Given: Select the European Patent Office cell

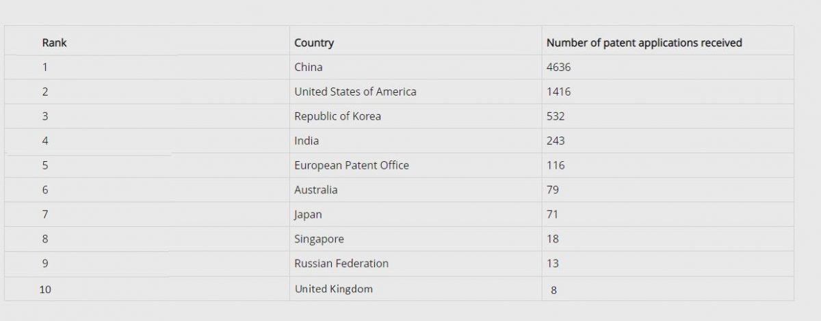Looking at the screenshot, I should point(351,165).
